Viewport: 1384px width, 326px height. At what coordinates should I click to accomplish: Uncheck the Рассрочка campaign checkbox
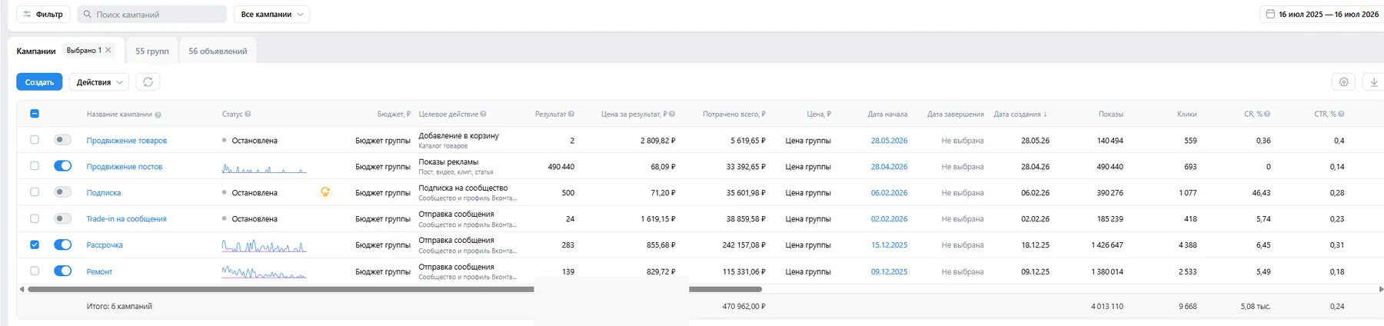coord(35,244)
